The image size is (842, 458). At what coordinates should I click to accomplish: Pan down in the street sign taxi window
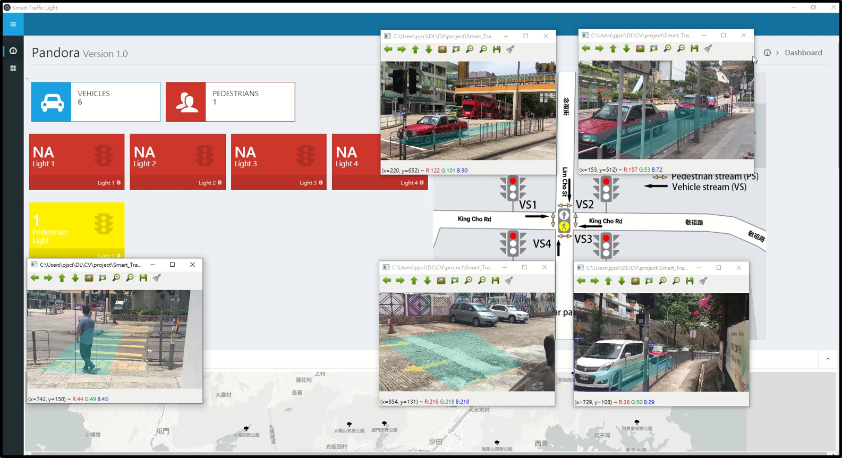point(626,48)
